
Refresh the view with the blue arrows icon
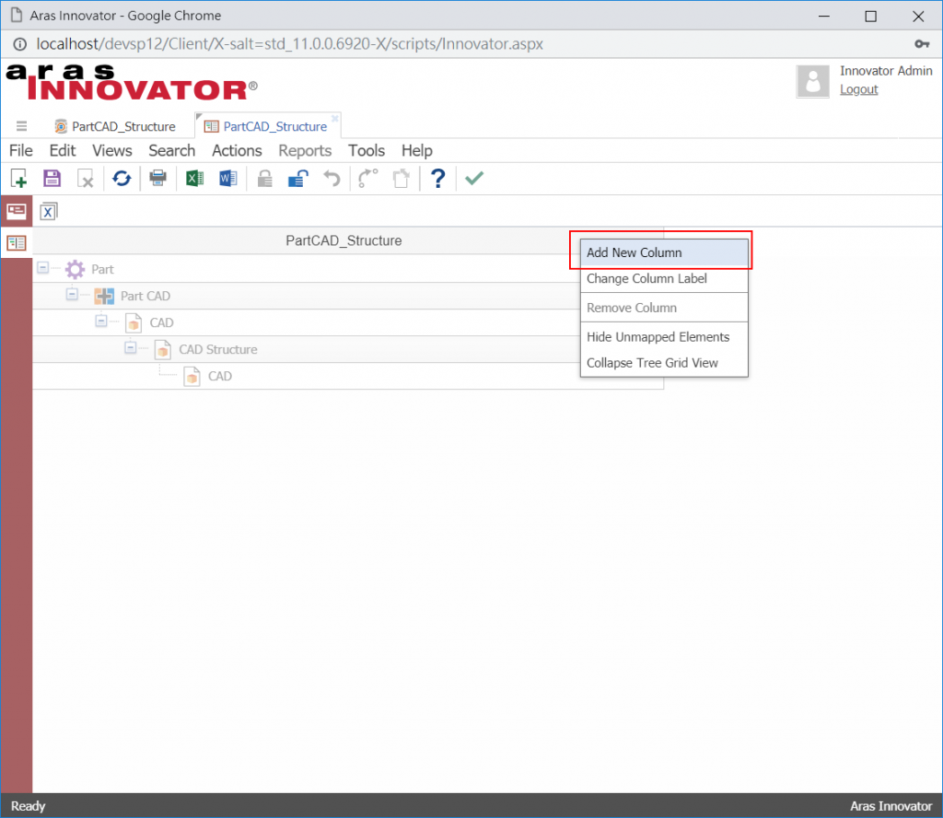coord(122,178)
